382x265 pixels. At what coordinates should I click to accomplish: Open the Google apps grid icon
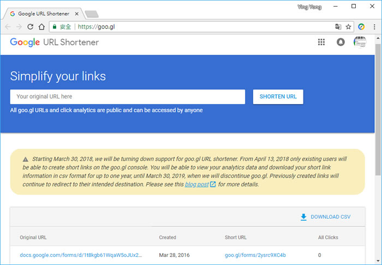(x=321, y=42)
